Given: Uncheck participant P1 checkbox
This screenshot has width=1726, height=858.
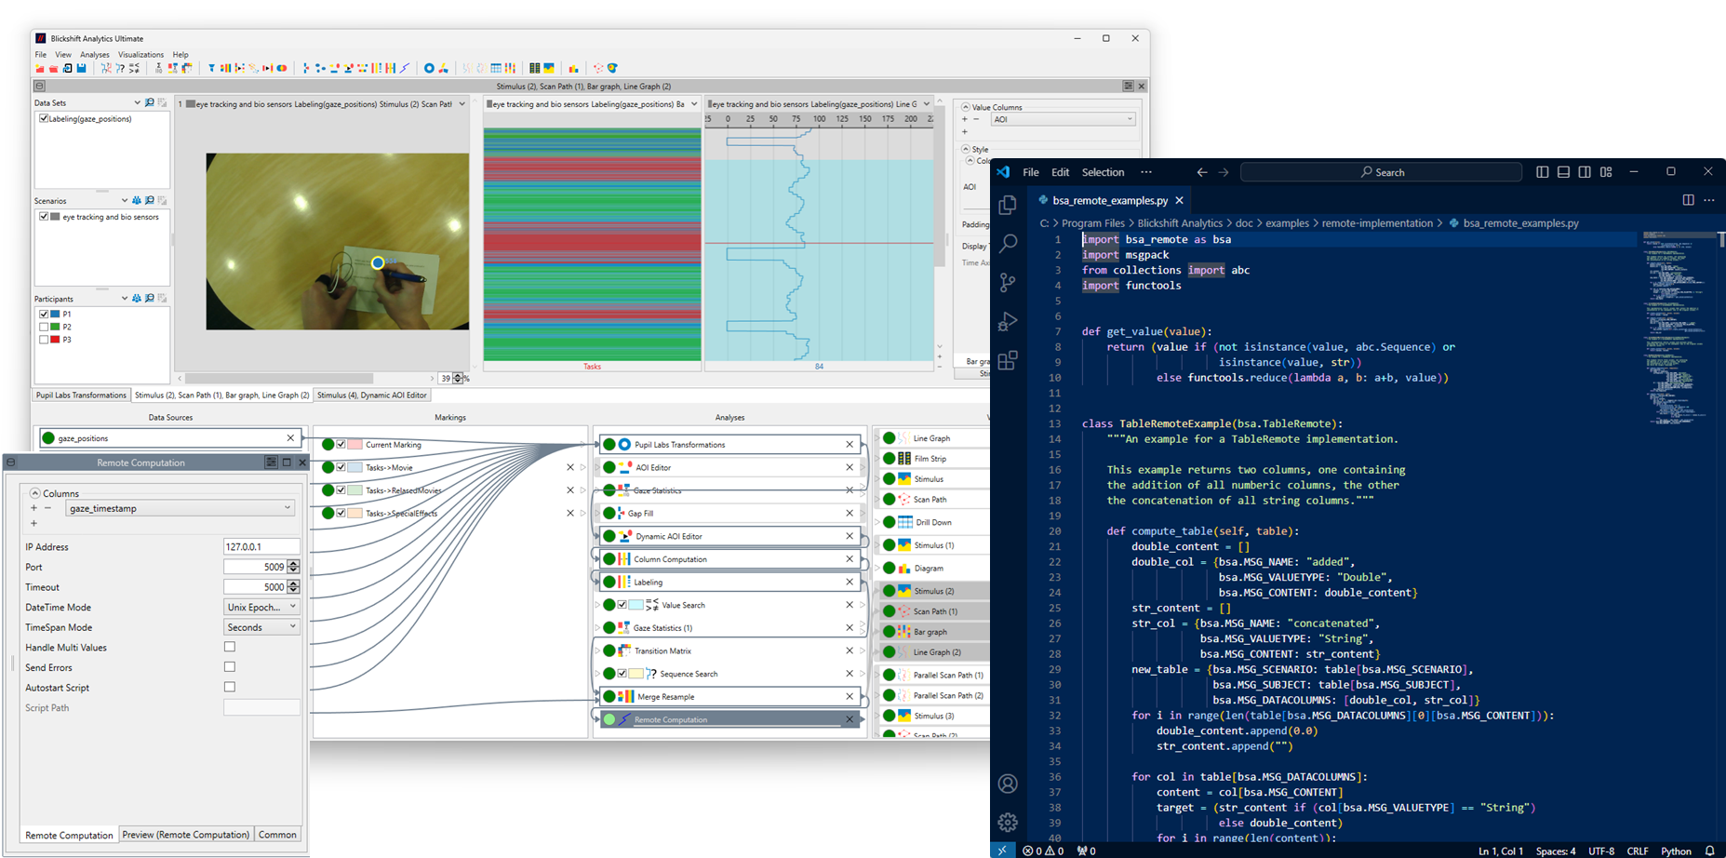Looking at the screenshot, I should 44,315.
